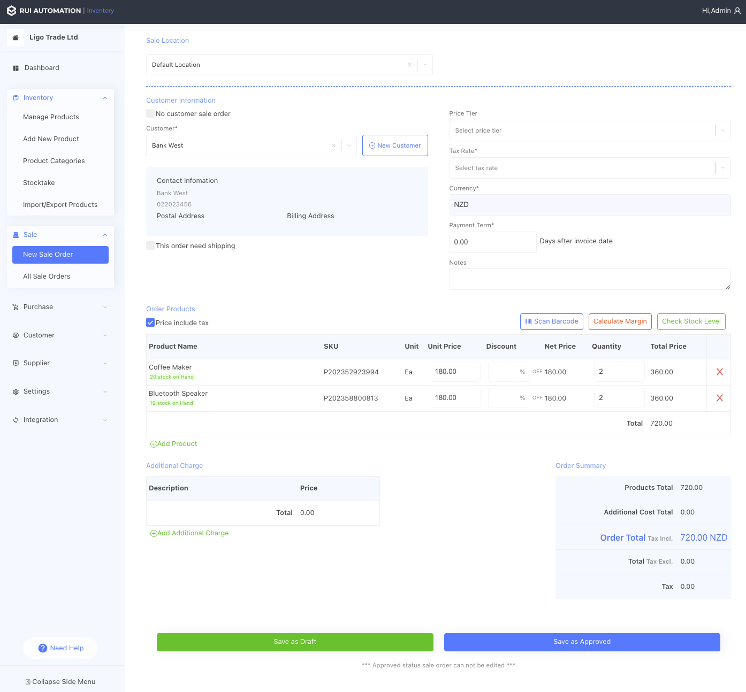This screenshot has height=692, width=746.
Task: Click the Customer section icon
Action: tap(15, 335)
